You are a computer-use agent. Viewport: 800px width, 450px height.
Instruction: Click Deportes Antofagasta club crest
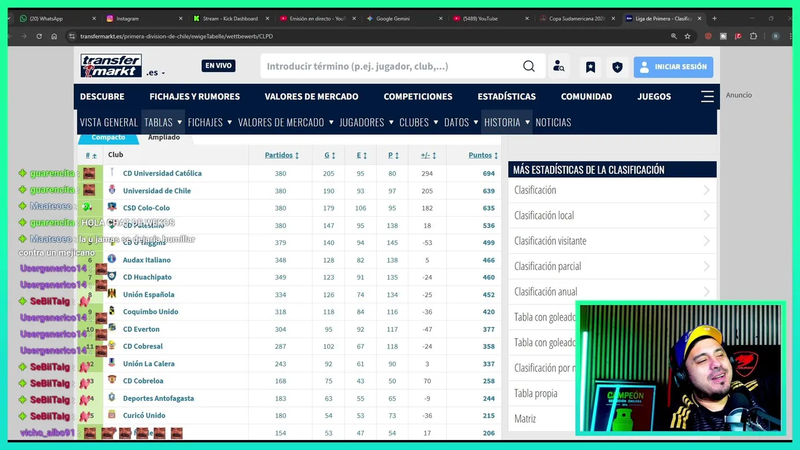click(x=112, y=397)
